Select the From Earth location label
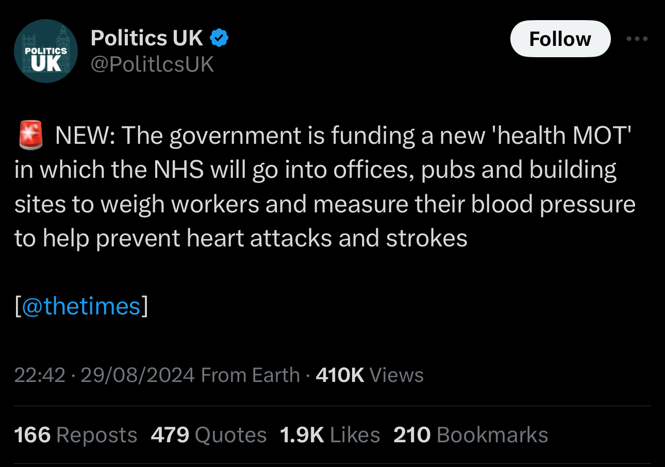Image resolution: width=665 pixels, height=467 pixels. point(251,375)
